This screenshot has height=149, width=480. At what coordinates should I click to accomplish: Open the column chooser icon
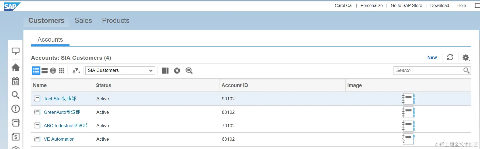pos(165,70)
